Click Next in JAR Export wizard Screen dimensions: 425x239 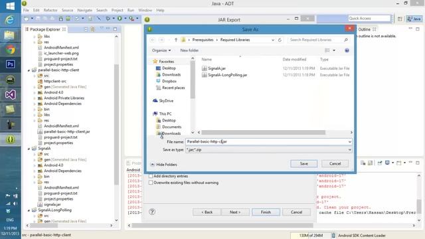point(235,212)
